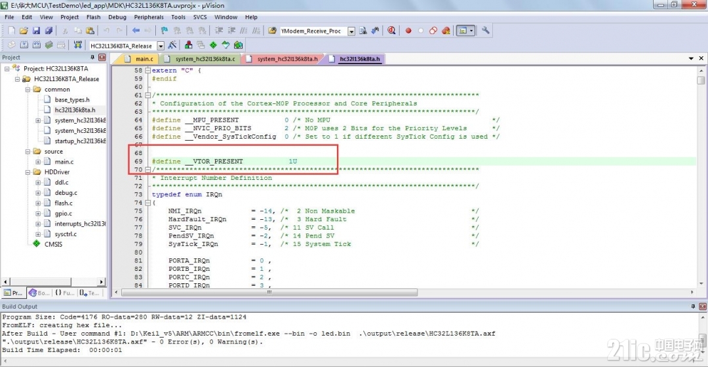Switch to the Templates tab in the Project panel
The height and width of the screenshot is (367, 708).
click(89, 293)
